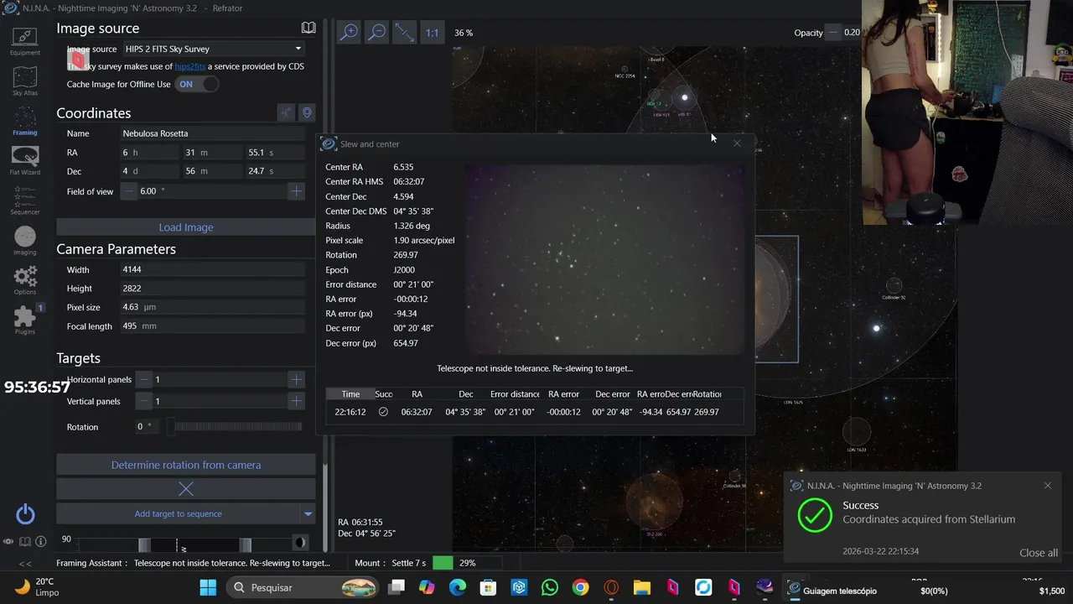This screenshot has width=1073, height=604.
Task: Open Microsoft Store from the taskbar
Action: pos(488,587)
